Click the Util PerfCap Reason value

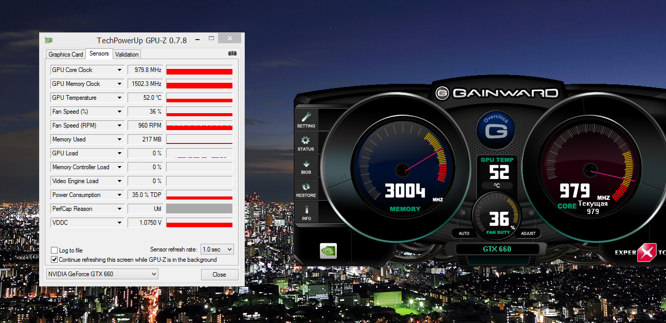point(146,209)
